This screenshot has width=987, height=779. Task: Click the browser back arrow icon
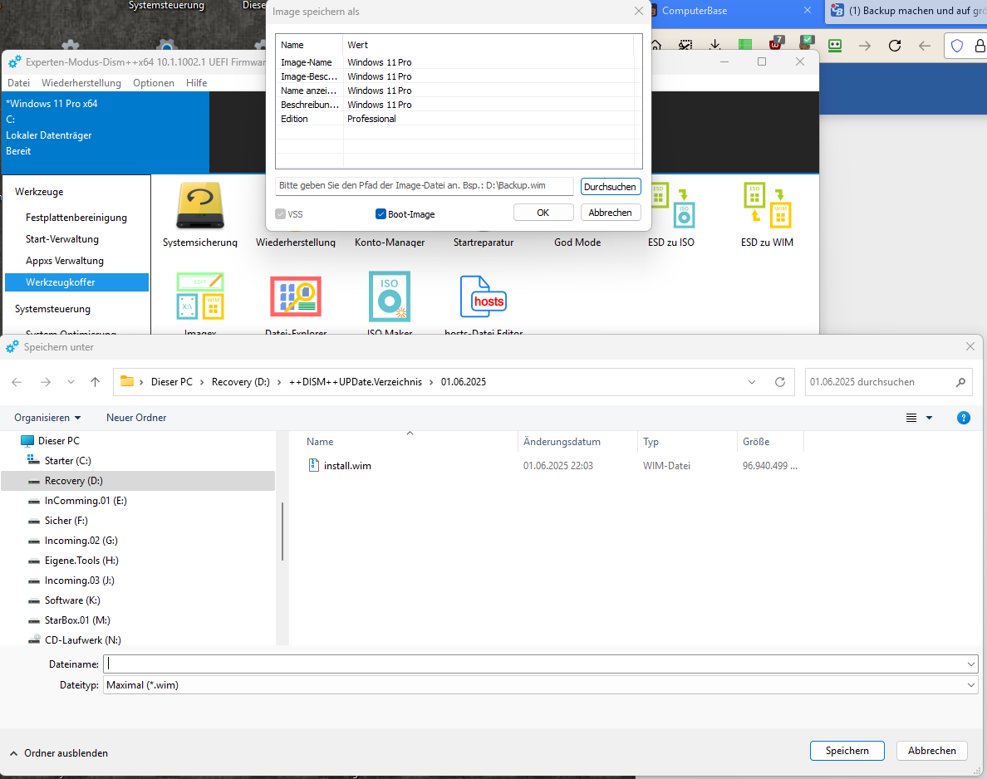[x=924, y=46]
